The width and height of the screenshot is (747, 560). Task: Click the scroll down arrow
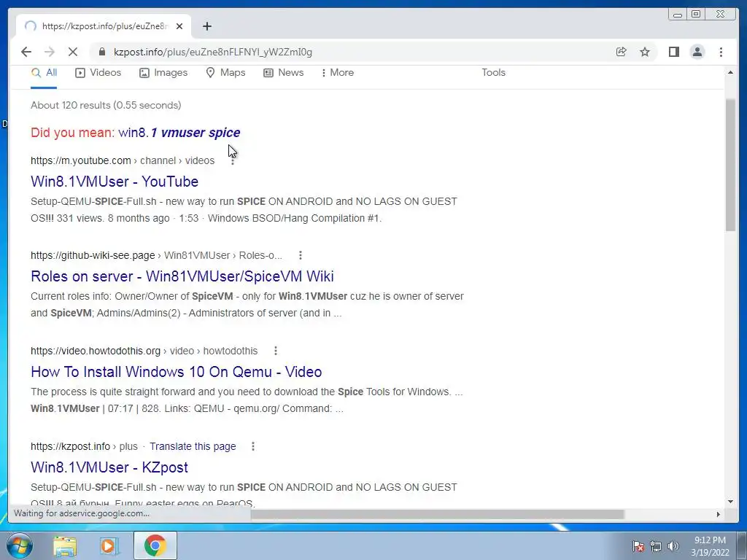730,502
